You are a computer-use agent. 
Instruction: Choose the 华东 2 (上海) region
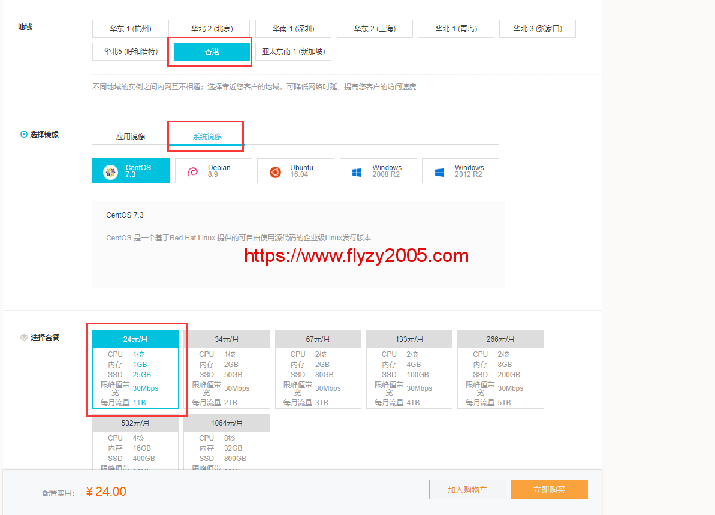[375, 29]
